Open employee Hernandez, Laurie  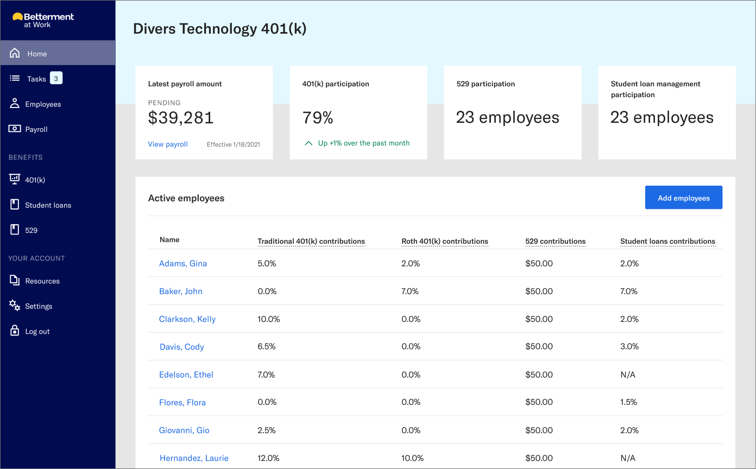[x=194, y=458]
